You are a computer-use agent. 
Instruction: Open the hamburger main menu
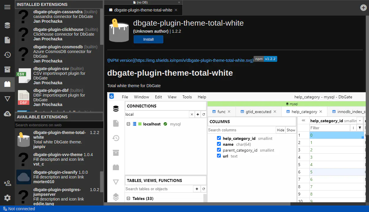7,7
